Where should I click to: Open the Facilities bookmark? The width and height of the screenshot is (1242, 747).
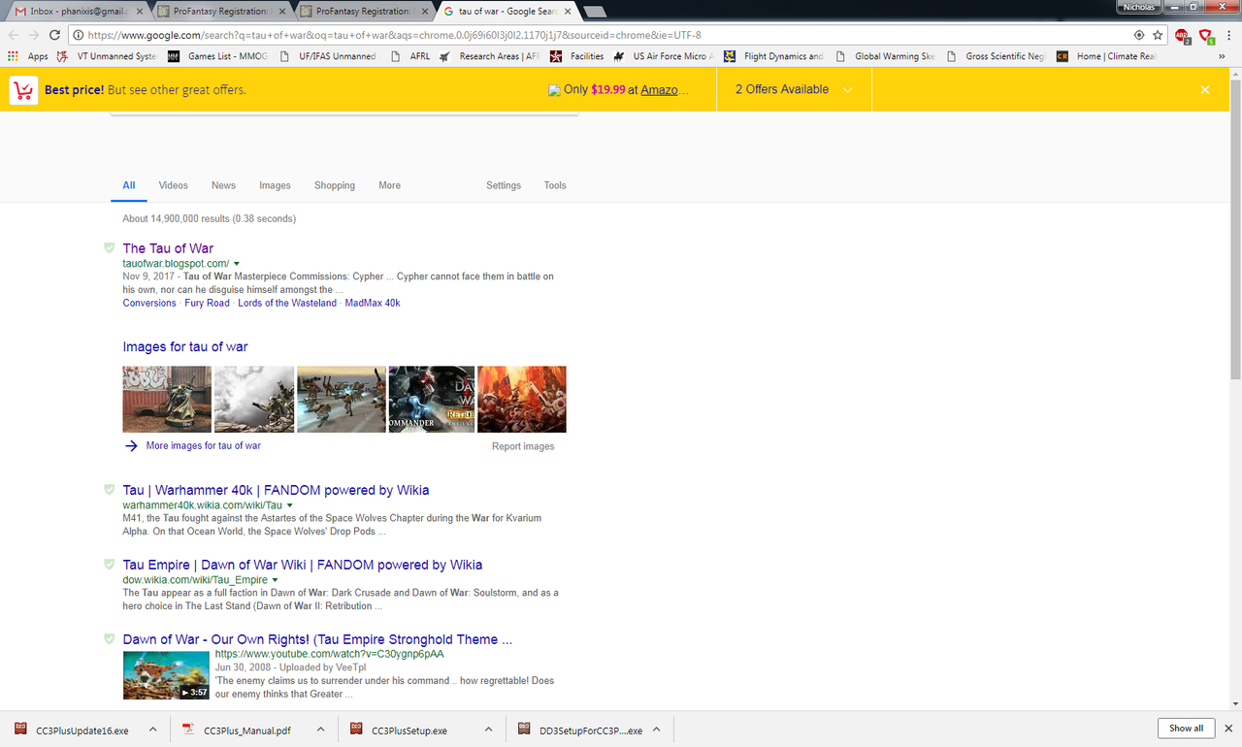pos(577,56)
